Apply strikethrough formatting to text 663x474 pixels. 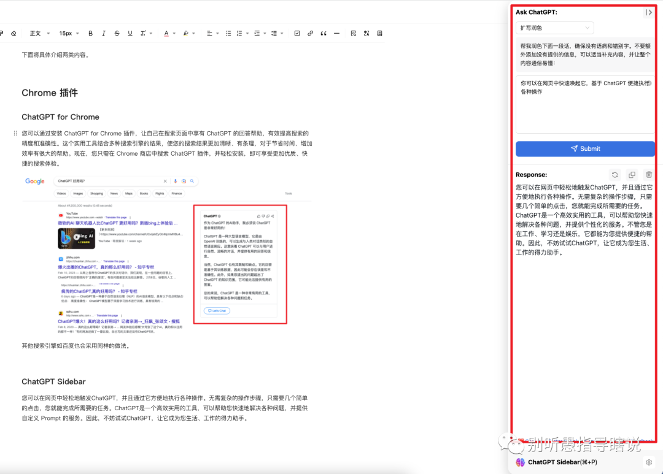[117, 33]
